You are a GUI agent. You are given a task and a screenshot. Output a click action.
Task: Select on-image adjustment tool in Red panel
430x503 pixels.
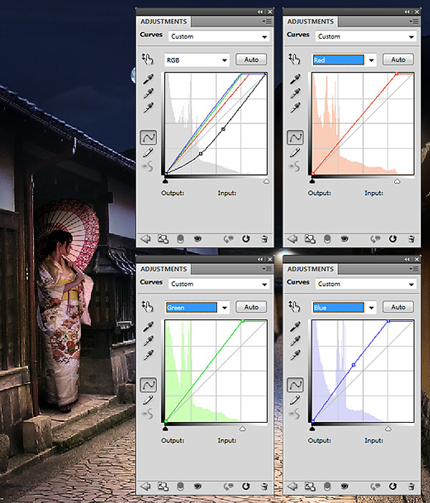tap(295, 59)
